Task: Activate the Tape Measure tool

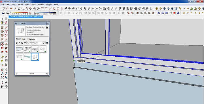Action: pos(2,57)
